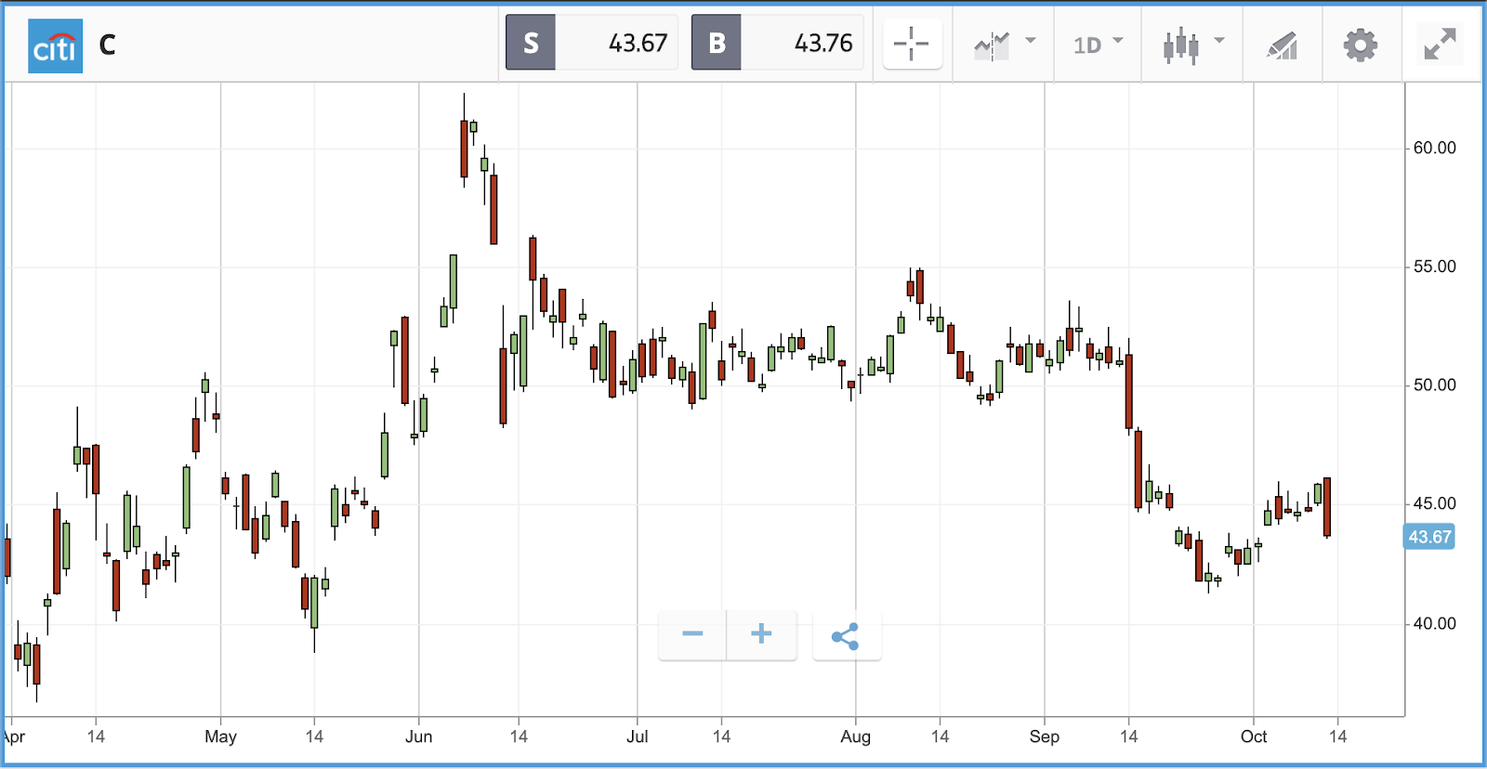Click the 60.00 price axis label

[1434, 148]
